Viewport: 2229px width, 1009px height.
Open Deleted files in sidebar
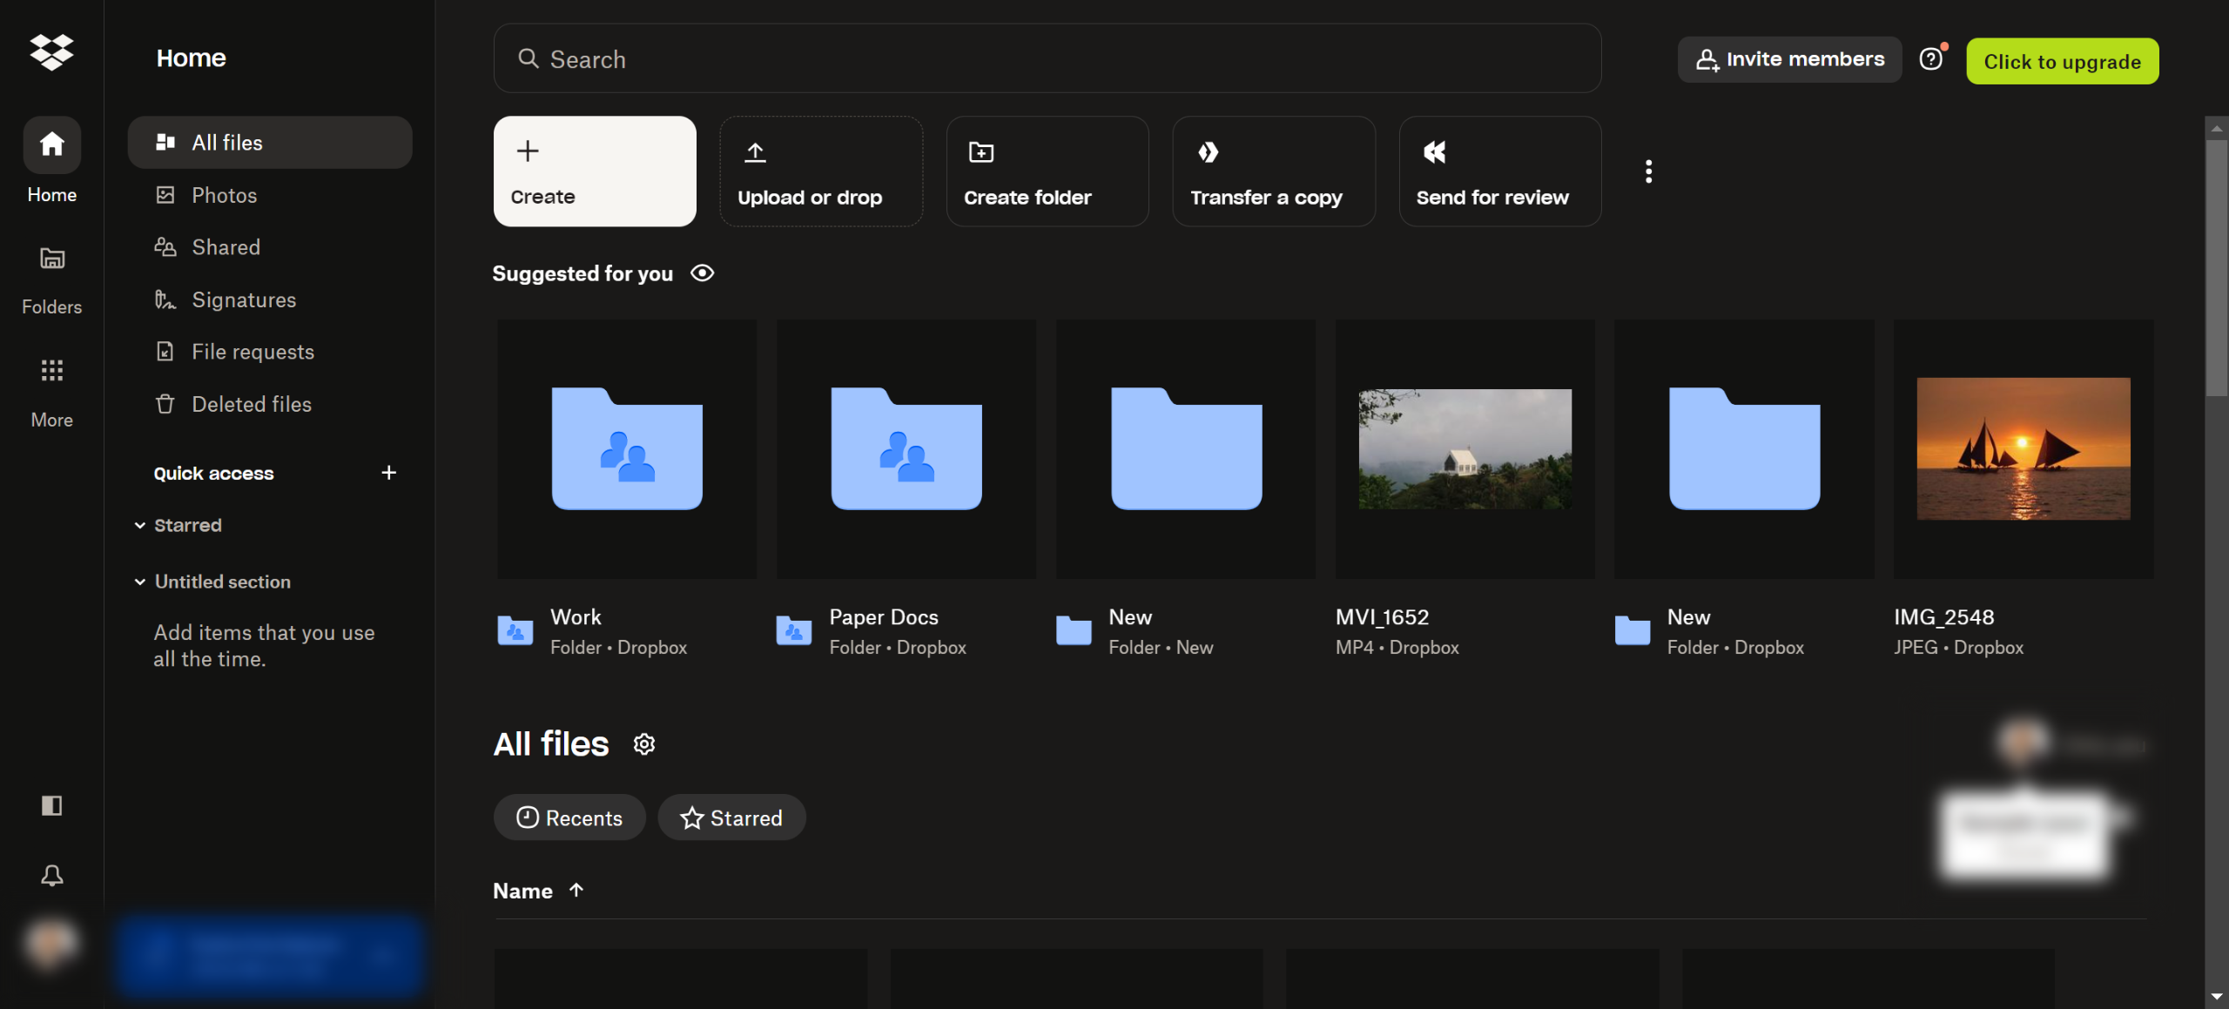251,404
